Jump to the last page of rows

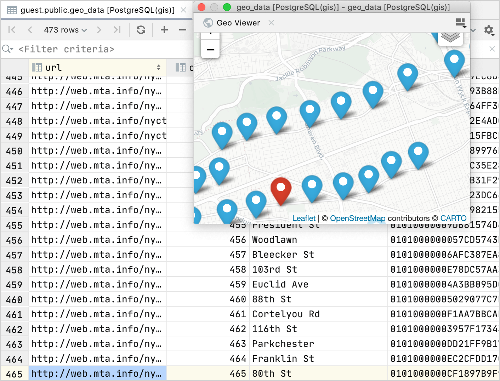pos(117,30)
